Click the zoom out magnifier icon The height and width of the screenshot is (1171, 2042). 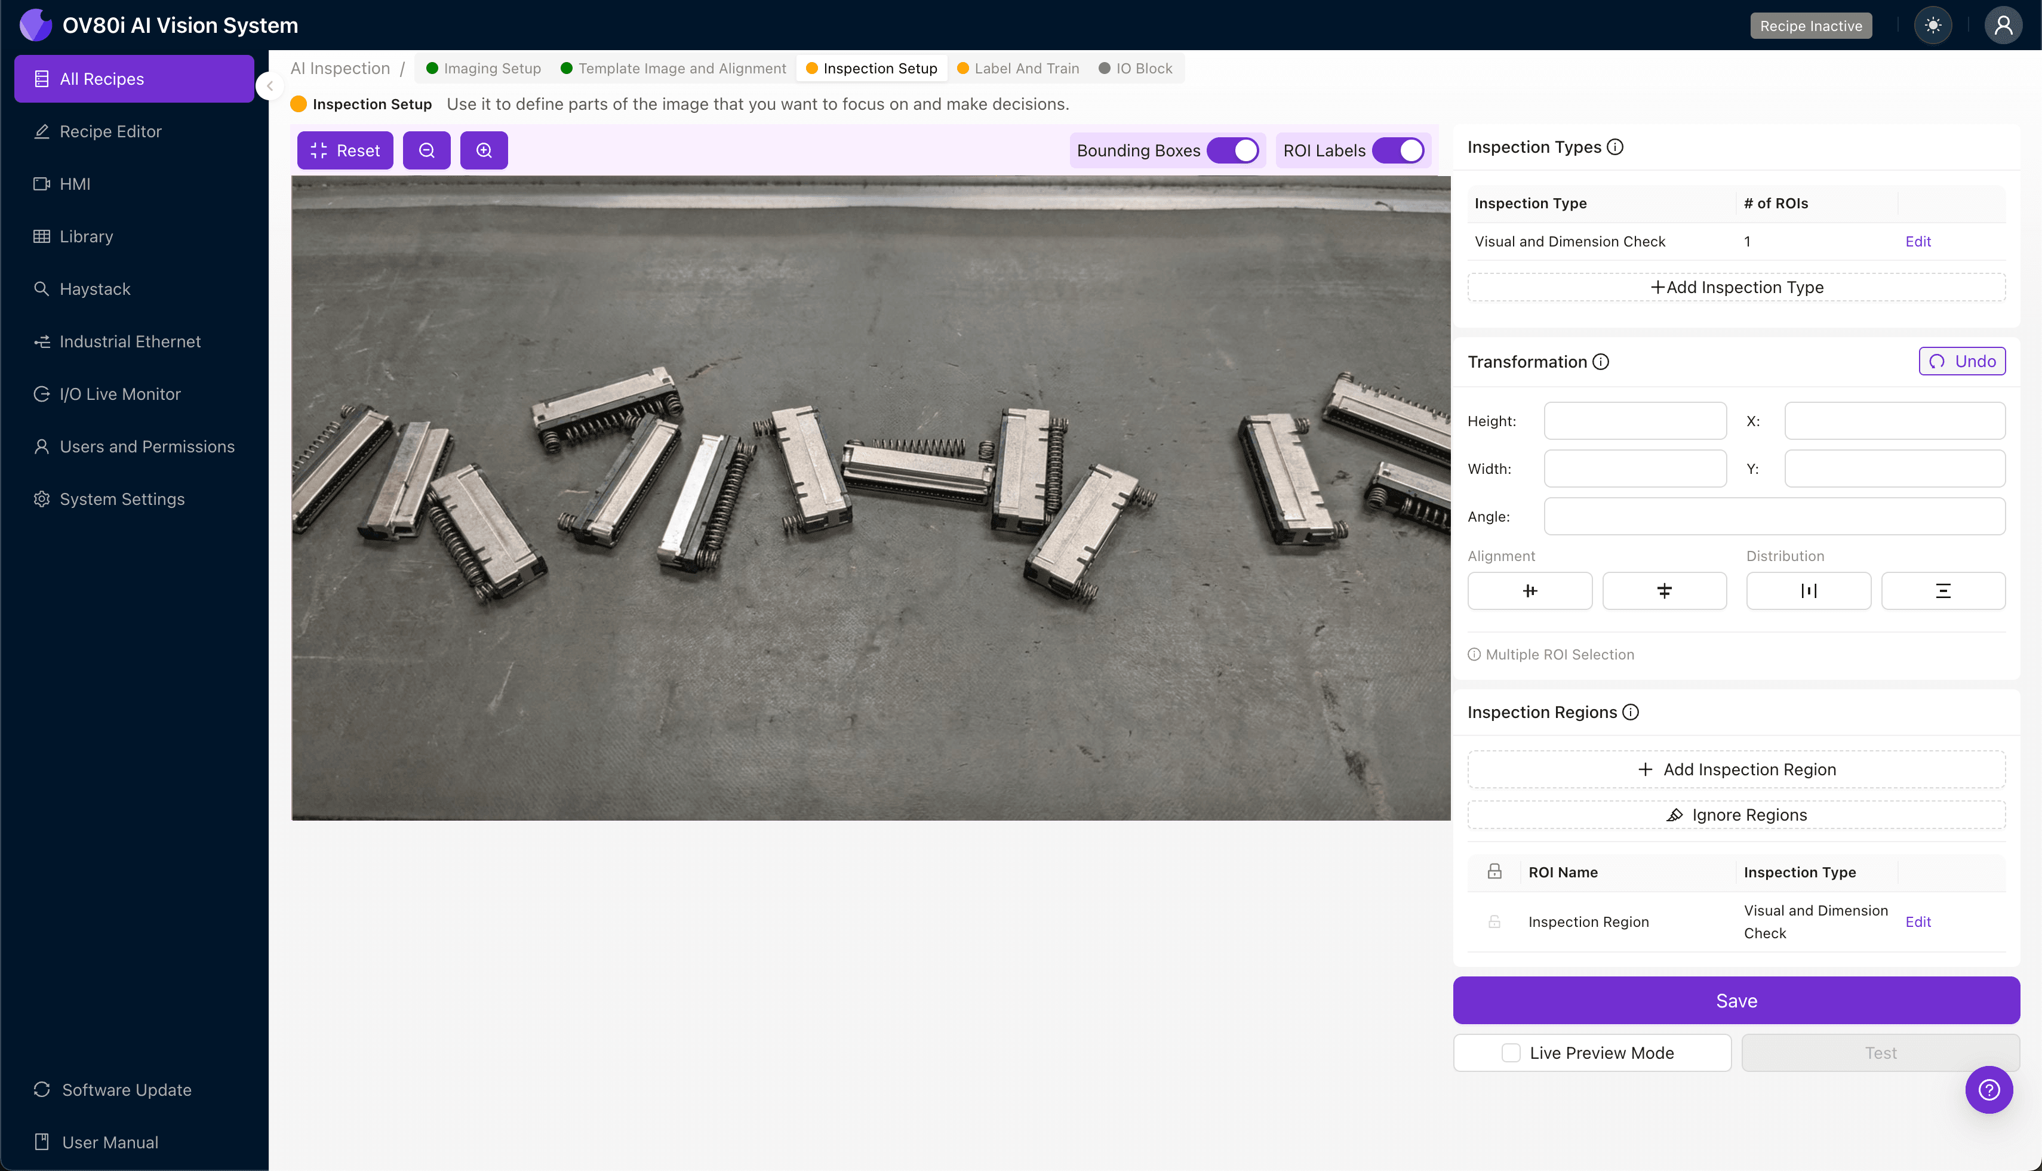(x=426, y=150)
